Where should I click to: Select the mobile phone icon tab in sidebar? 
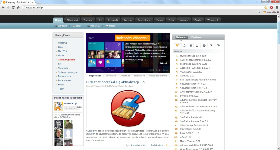[197, 45]
